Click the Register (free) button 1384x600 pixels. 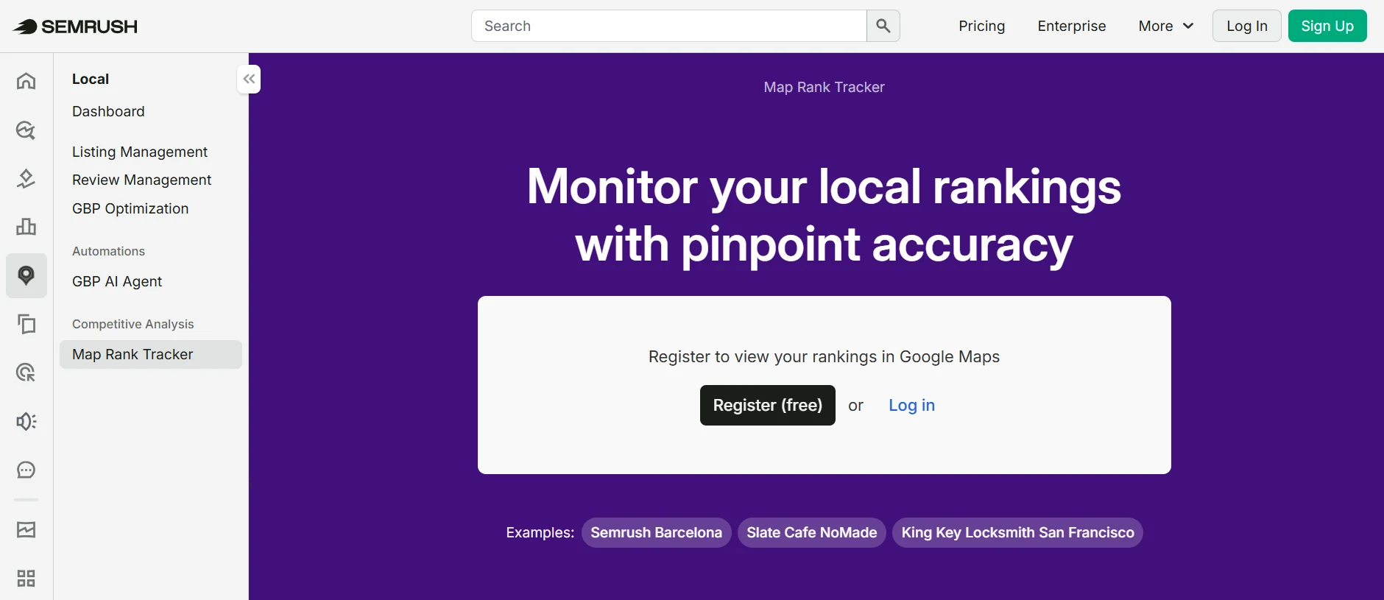(x=767, y=405)
